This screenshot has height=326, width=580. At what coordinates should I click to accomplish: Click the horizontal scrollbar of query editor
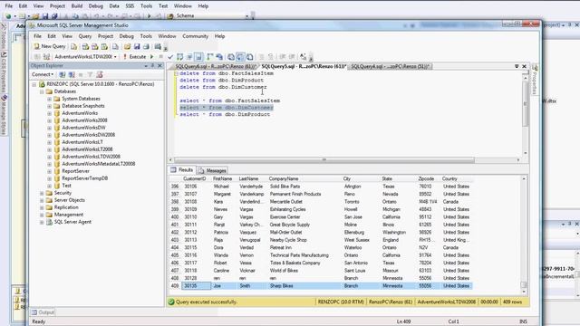pos(324,160)
